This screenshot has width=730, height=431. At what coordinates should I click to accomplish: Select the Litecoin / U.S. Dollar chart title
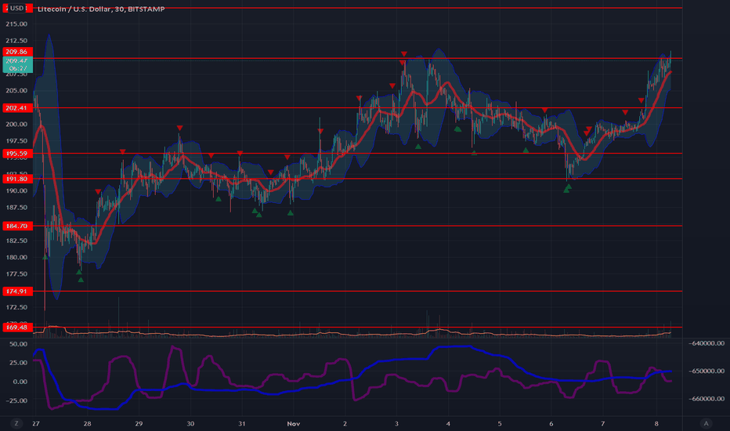click(101, 9)
